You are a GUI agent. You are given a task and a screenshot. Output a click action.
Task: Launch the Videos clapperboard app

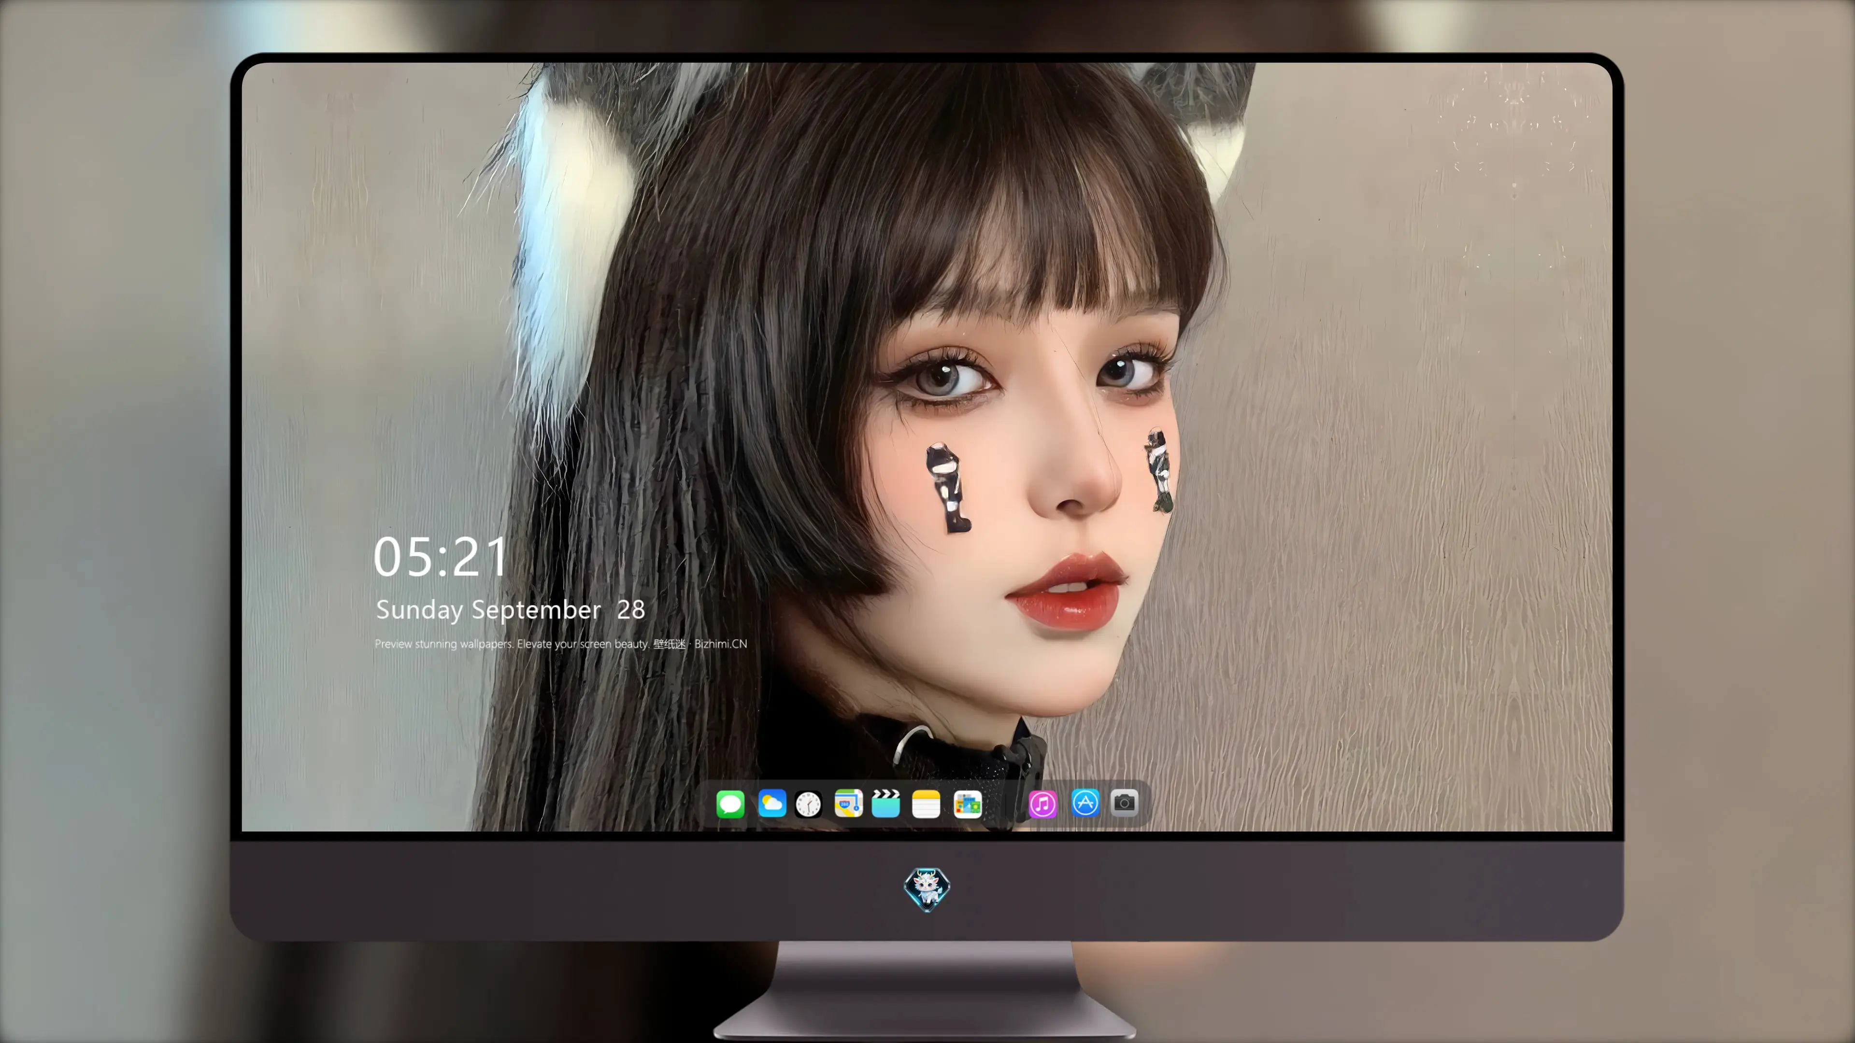click(x=886, y=803)
